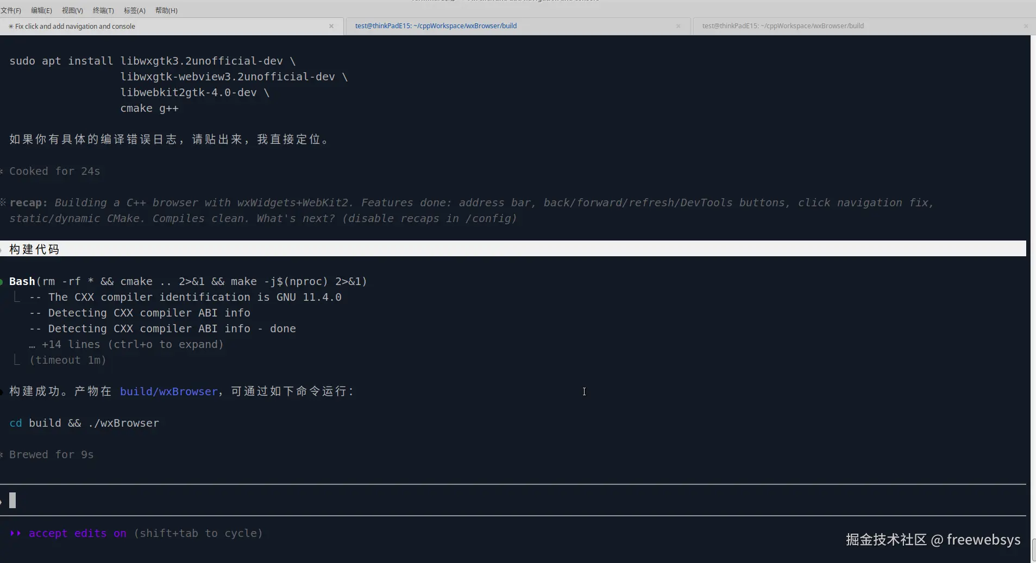Close the blue-titled wxBrowser/build tab
This screenshot has height=563, width=1036.
[x=678, y=26]
